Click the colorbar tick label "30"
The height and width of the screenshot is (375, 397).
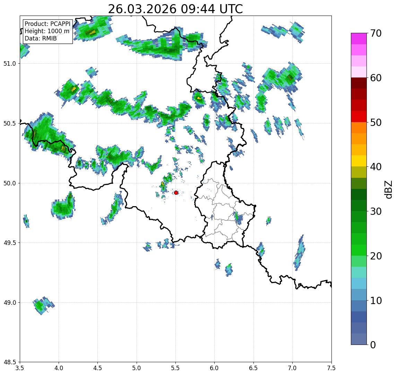[x=375, y=211]
